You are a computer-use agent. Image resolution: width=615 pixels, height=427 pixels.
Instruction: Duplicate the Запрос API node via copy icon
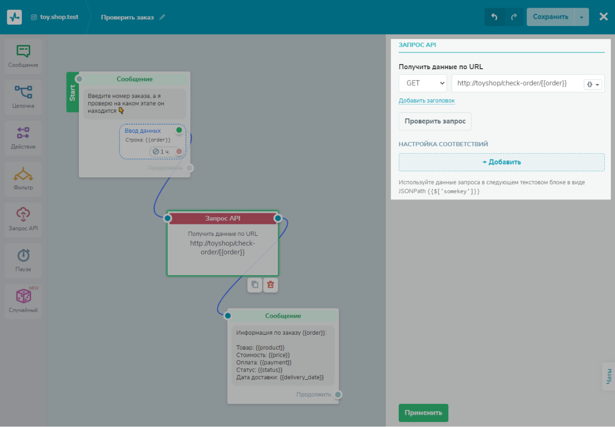point(255,284)
